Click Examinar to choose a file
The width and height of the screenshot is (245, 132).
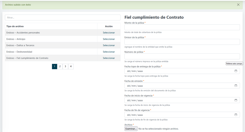click(131, 129)
